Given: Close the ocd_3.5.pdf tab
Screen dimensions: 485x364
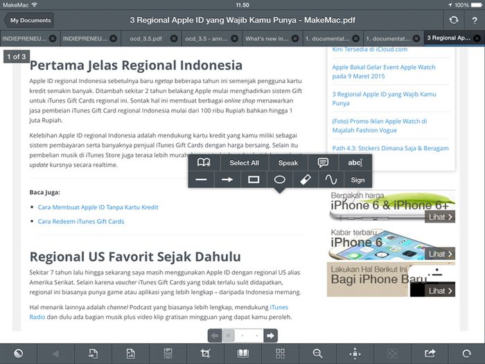Looking at the screenshot, I should (x=174, y=38).
